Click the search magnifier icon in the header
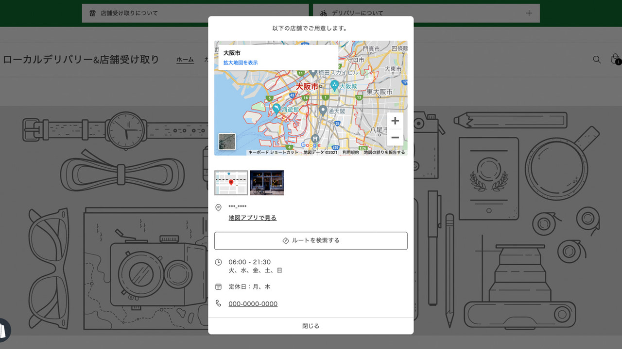The height and width of the screenshot is (349, 622). 597,59
